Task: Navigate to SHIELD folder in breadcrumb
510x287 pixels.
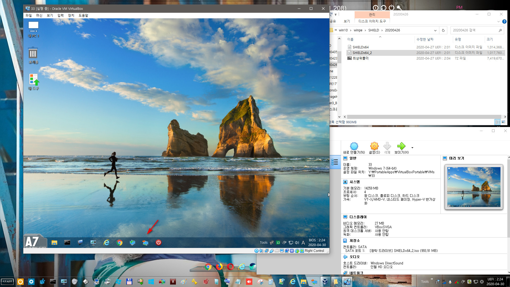Action: point(373,30)
